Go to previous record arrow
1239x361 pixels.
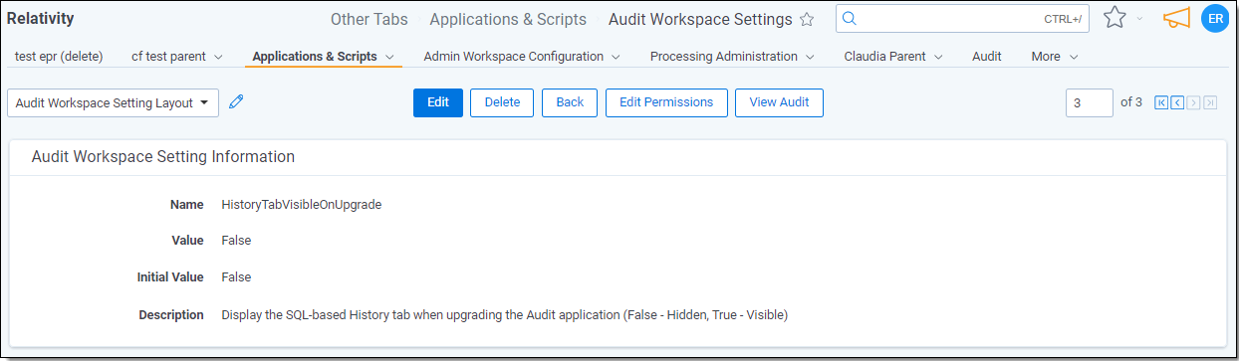coord(1177,102)
